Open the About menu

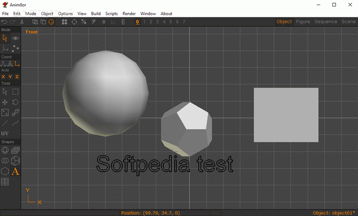166,14
